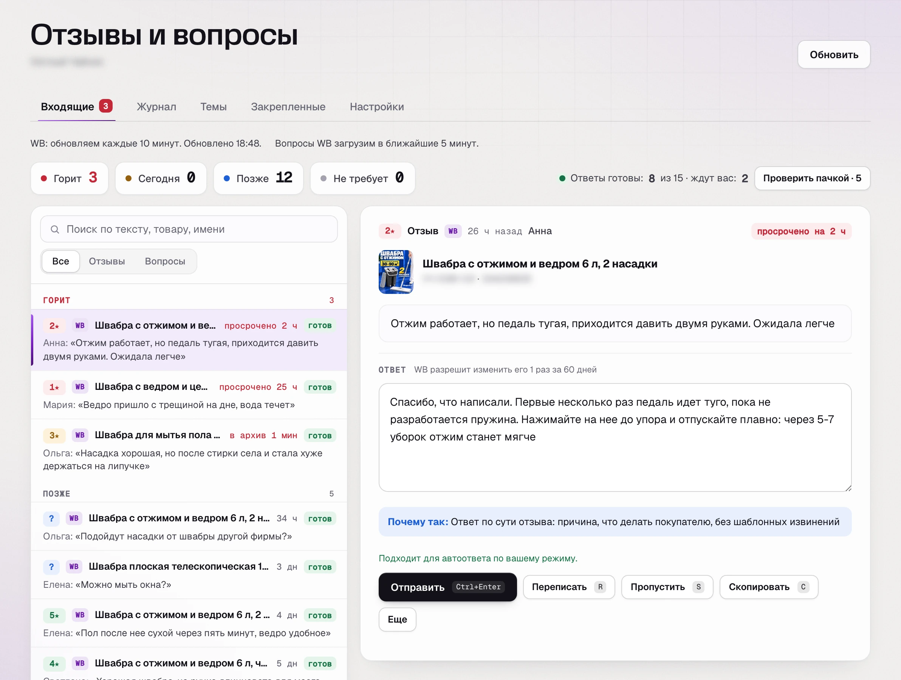This screenshot has height=680, width=901.
Task: Open Мария's review about cracked bucket
Action: coord(189,394)
